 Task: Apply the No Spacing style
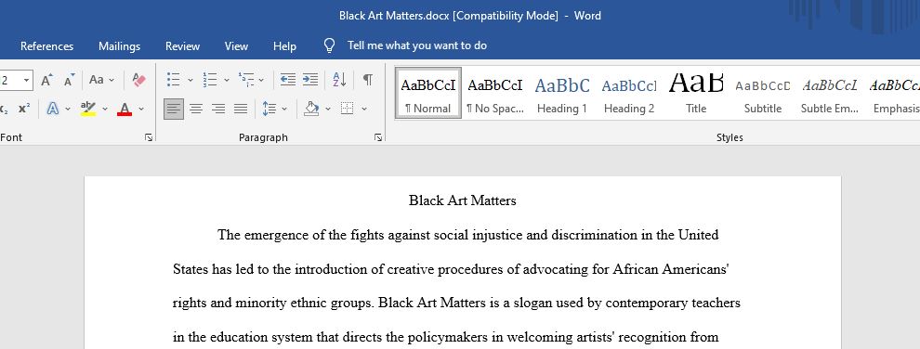tap(495, 93)
